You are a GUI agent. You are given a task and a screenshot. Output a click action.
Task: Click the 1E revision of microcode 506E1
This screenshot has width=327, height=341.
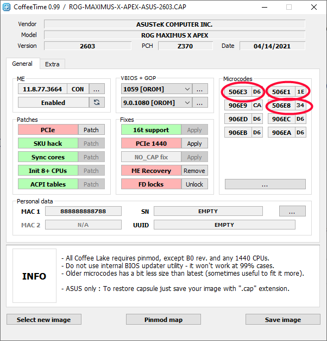(300, 92)
